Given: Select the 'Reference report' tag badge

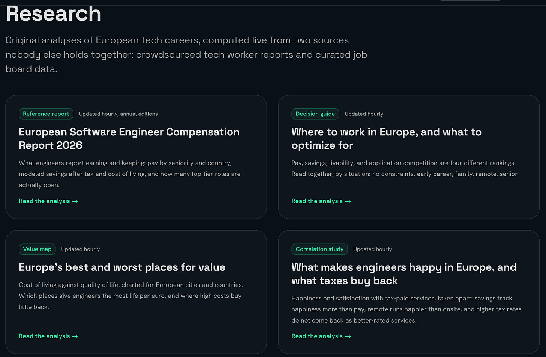Looking at the screenshot, I should tap(46, 114).
